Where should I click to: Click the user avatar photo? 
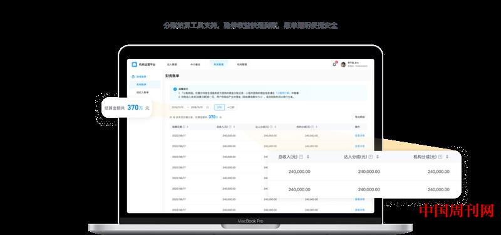pyautogui.click(x=343, y=65)
